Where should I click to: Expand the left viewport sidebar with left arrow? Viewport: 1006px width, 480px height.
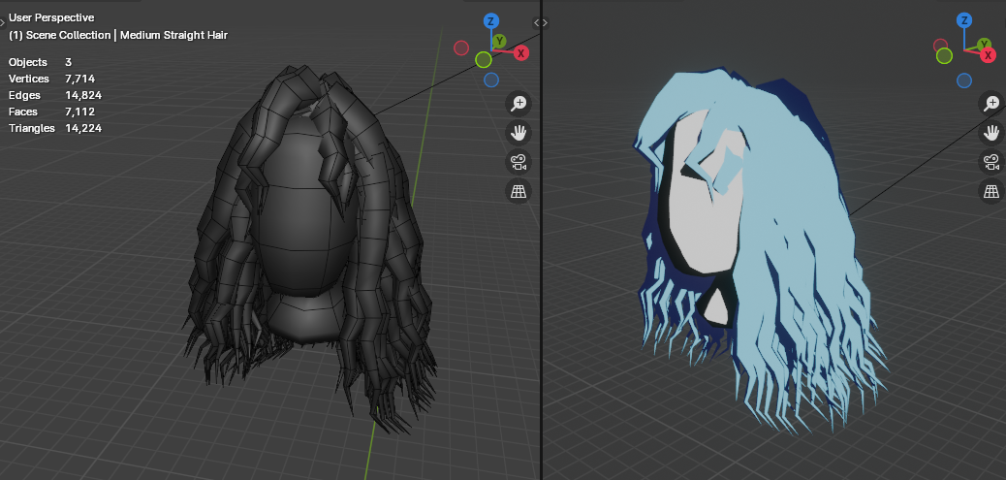[536, 22]
